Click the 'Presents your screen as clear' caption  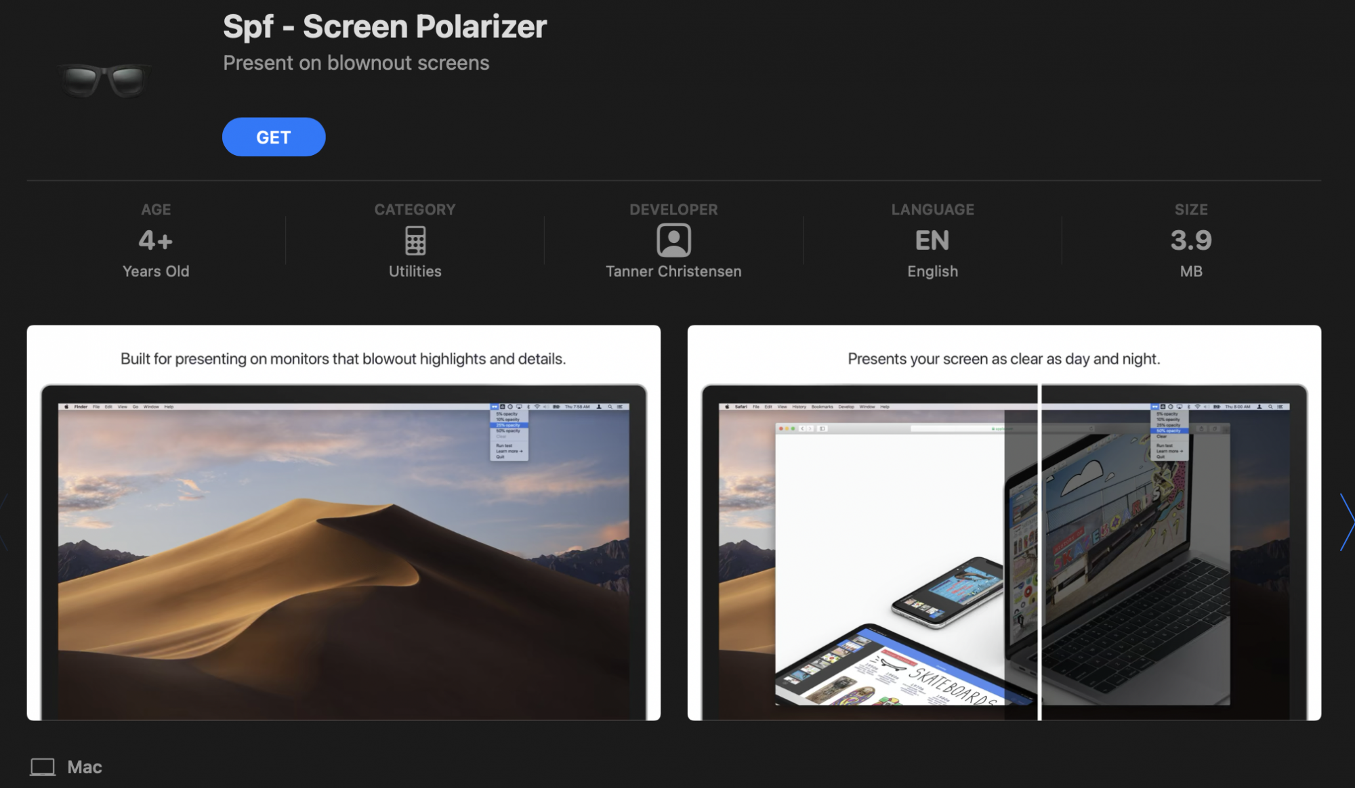pyautogui.click(x=1004, y=359)
